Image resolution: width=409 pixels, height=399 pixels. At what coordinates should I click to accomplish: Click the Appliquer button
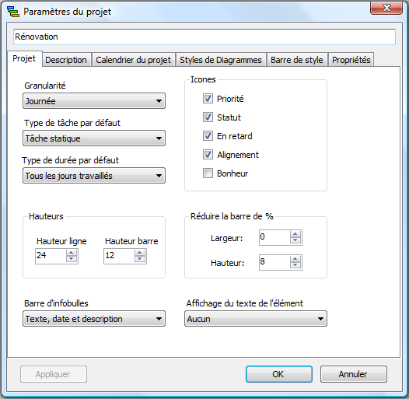click(x=54, y=374)
